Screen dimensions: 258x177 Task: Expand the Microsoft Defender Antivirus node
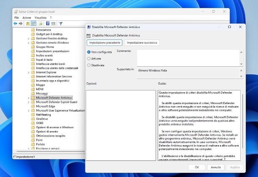[28, 98]
